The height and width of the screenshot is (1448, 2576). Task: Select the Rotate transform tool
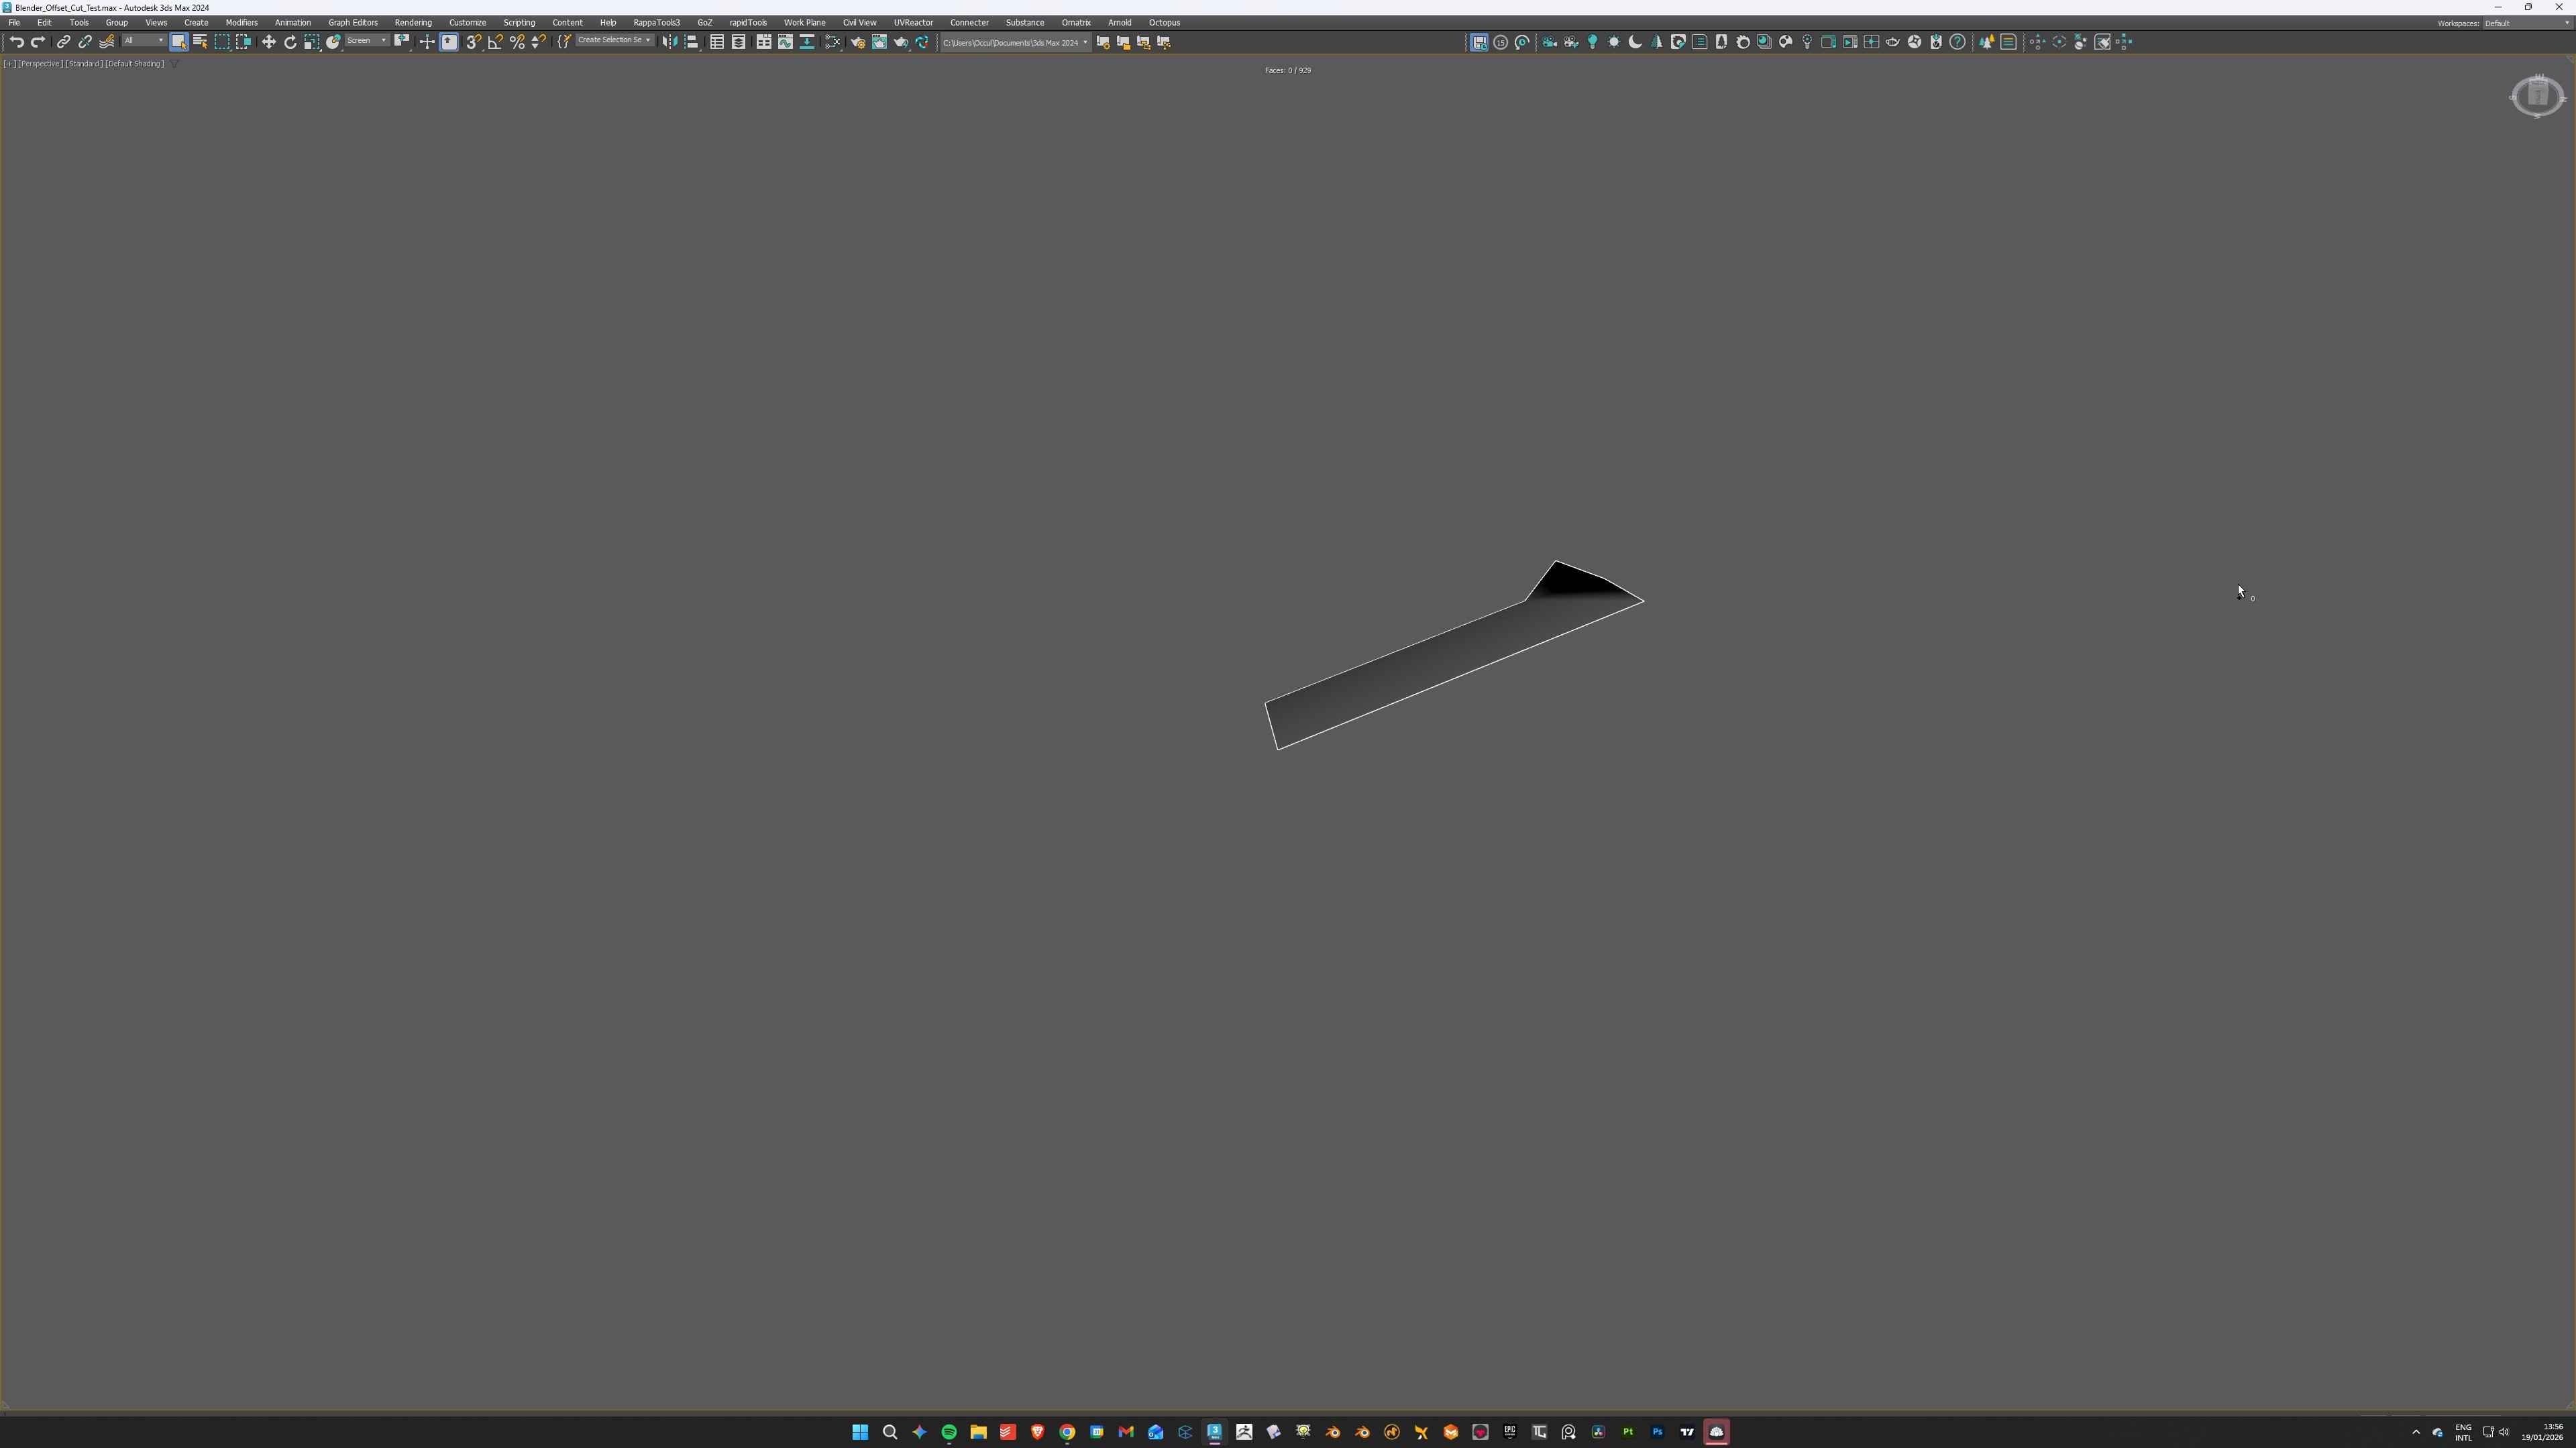[x=290, y=42]
